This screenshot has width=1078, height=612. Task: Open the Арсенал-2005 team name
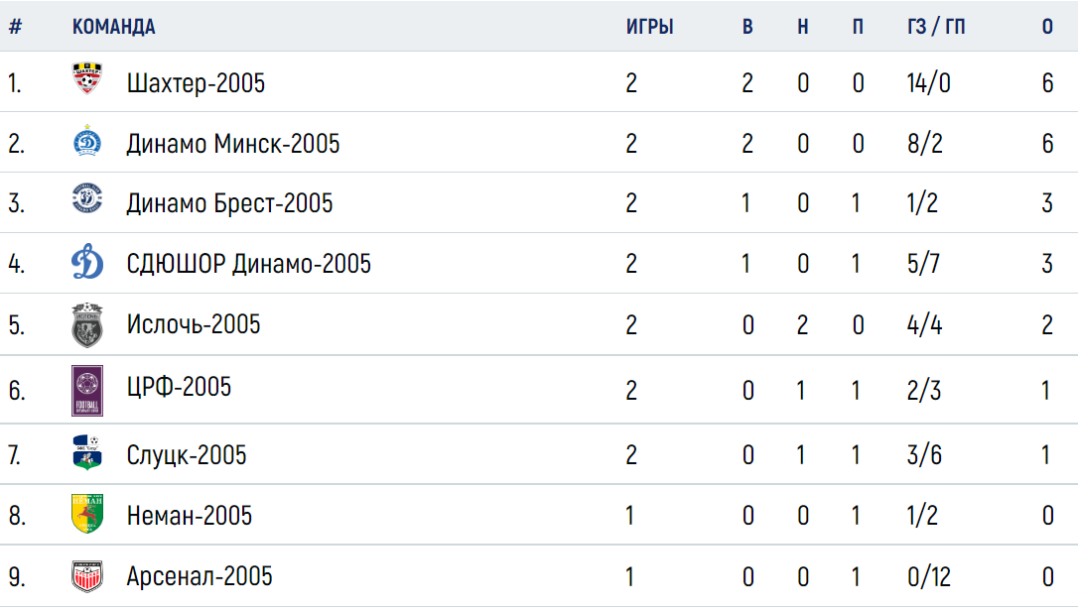200,576
